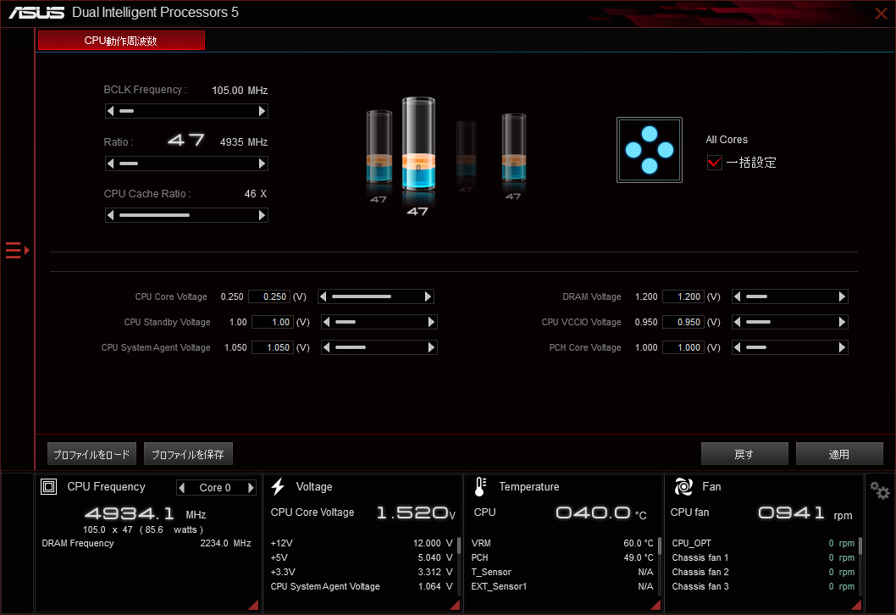
Task: Switch to previous core in CPU Frequency
Action: tap(181, 488)
